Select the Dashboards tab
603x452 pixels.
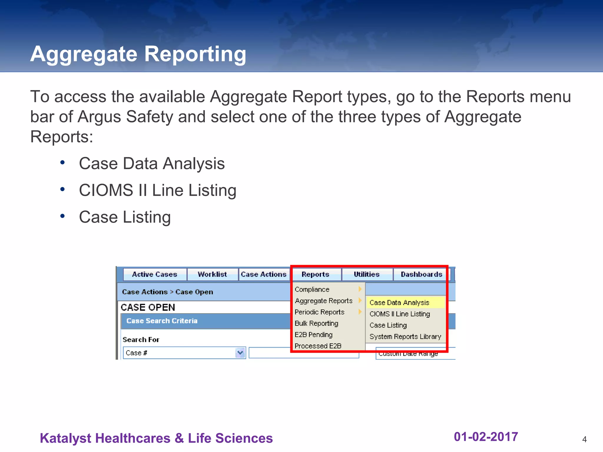[x=422, y=274]
